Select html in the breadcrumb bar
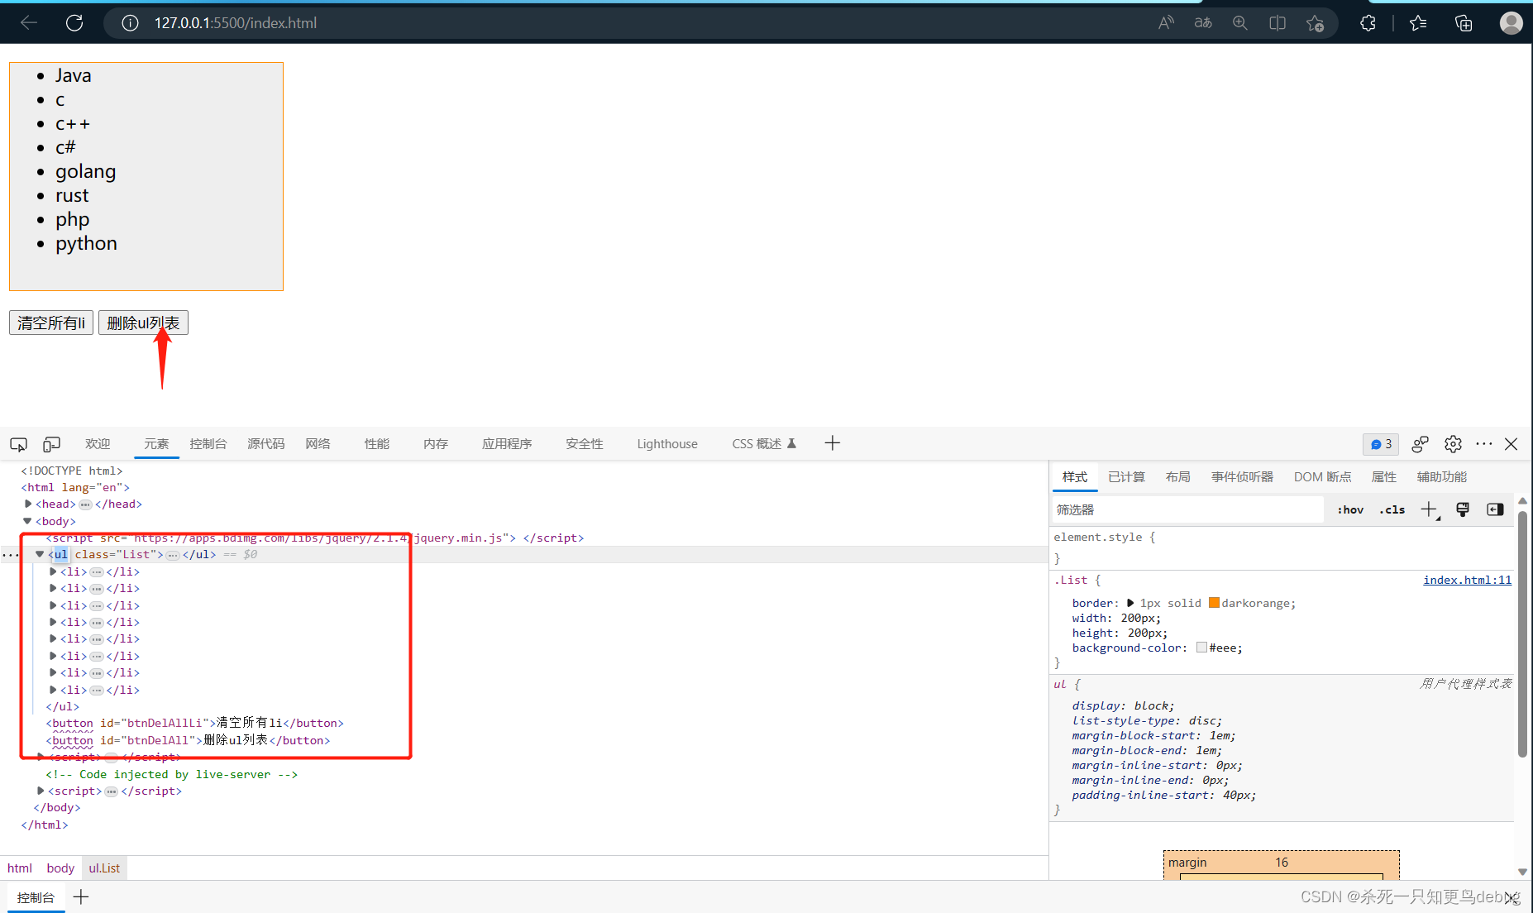This screenshot has width=1533, height=913. [x=20, y=868]
